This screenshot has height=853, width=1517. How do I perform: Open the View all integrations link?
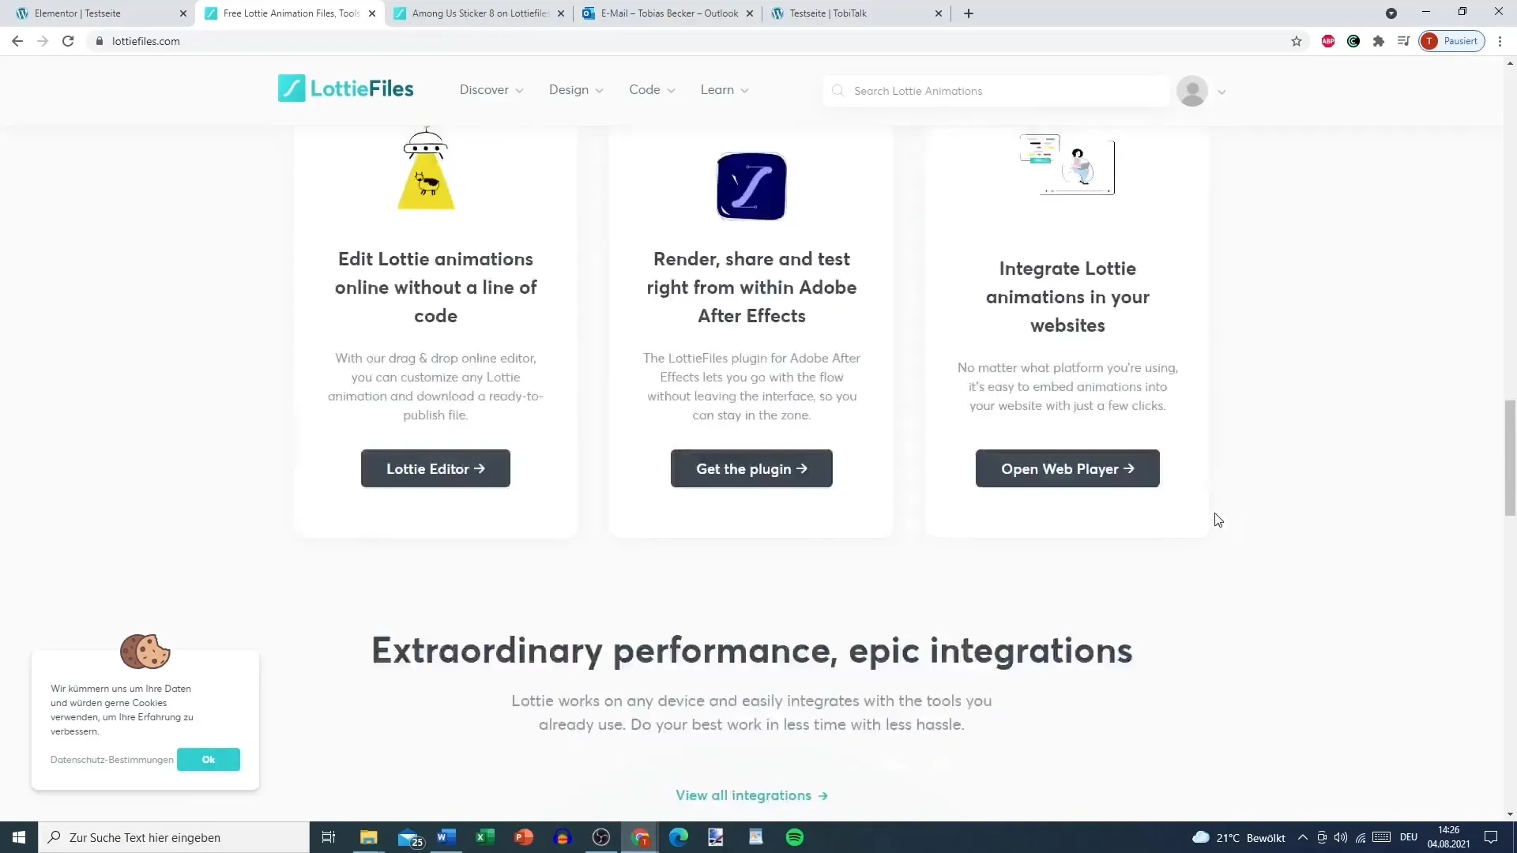point(751,795)
